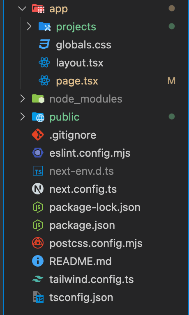This screenshot has height=315, width=189.
Task: Click the ESLint hexagon icon
Action: (x=38, y=153)
